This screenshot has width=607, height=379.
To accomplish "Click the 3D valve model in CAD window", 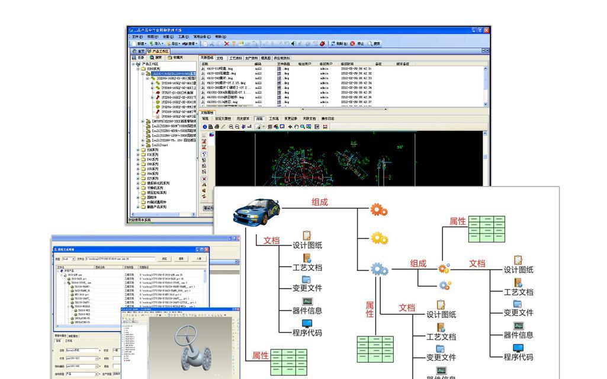I will click(194, 349).
